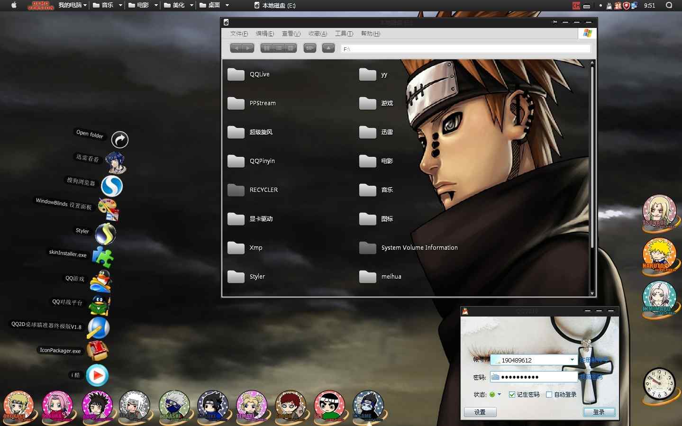The height and width of the screenshot is (426, 682).
Task: Click QQ 设置 button
Action: point(480,412)
